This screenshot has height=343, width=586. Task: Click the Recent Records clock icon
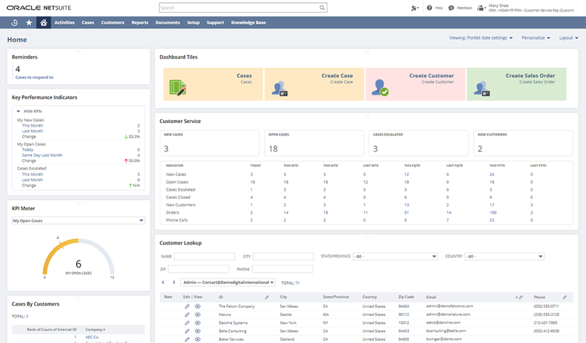tap(14, 23)
